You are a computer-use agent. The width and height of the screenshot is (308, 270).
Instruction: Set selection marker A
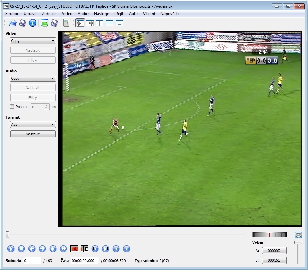pyautogui.click(x=74, y=249)
